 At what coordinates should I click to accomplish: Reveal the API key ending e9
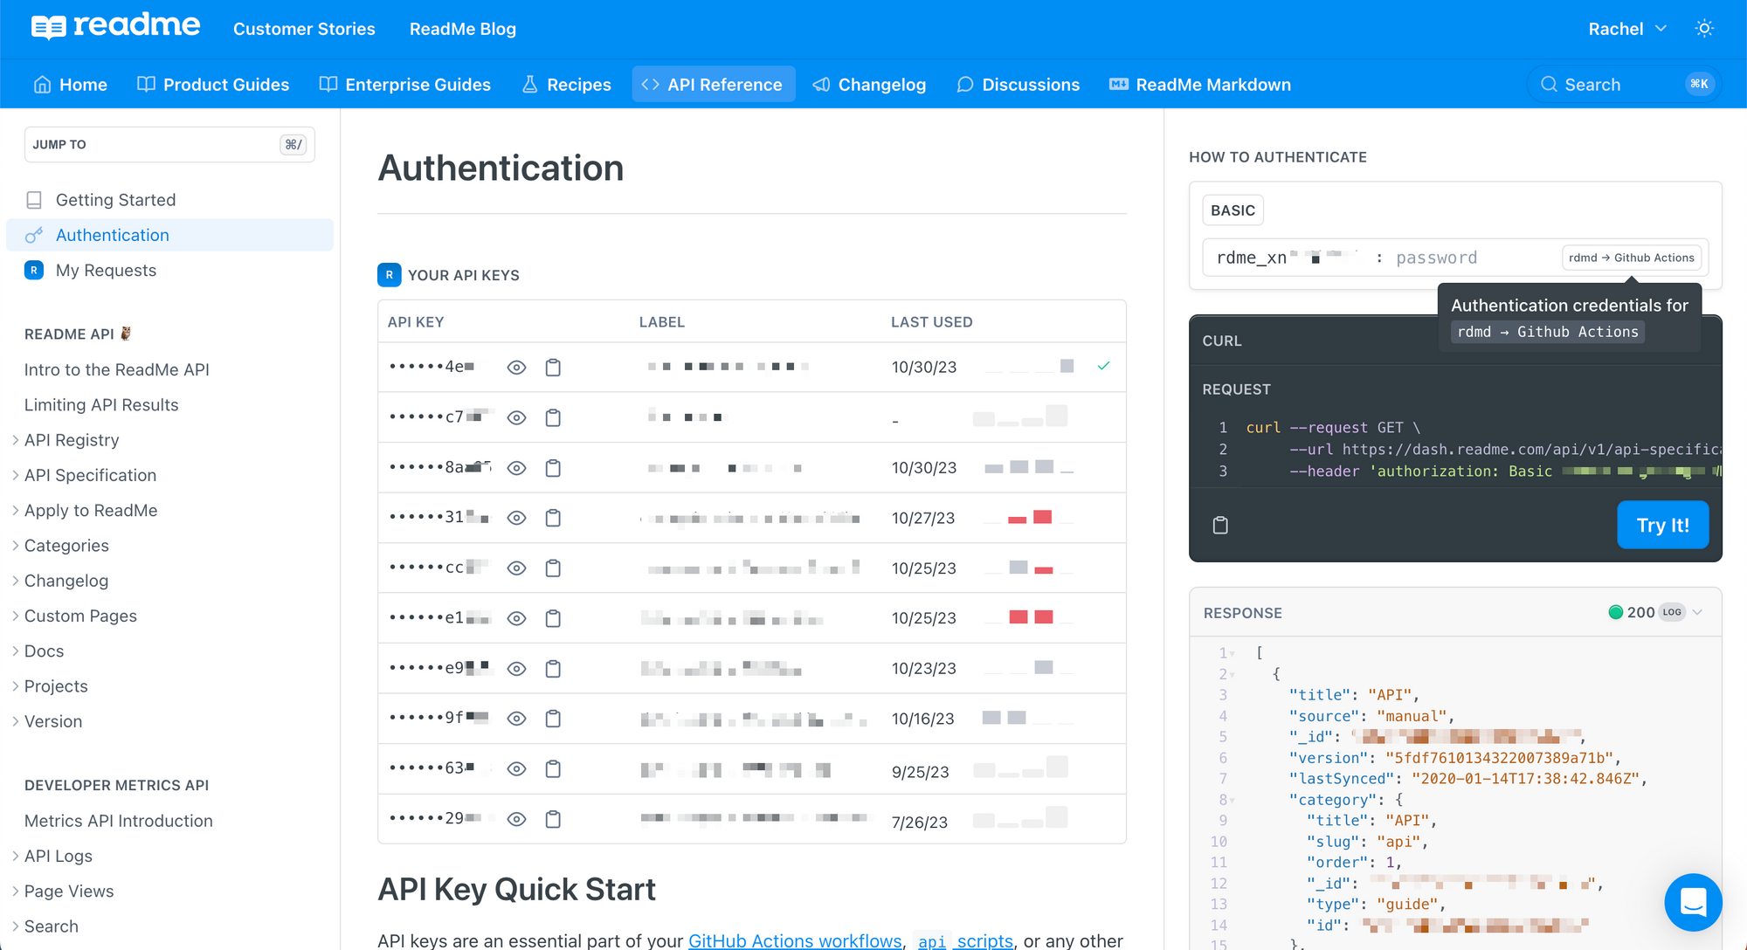pos(516,669)
